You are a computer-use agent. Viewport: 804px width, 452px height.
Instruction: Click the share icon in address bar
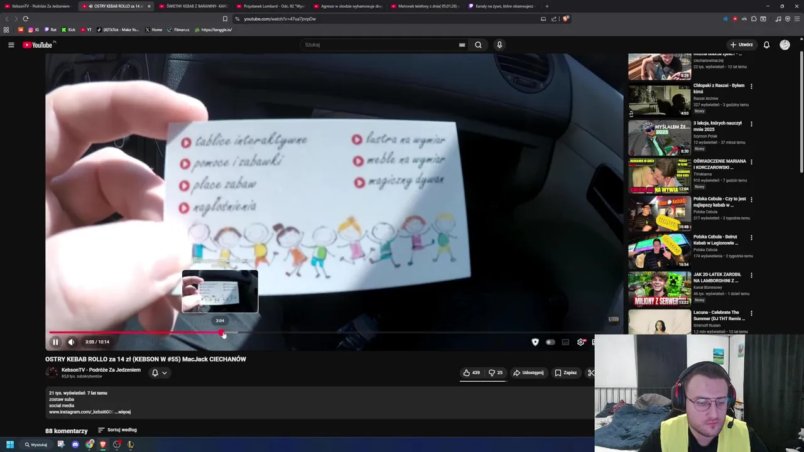tap(554, 19)
